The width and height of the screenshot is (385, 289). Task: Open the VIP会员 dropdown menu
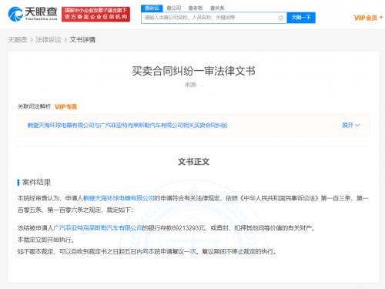point(368,18)
